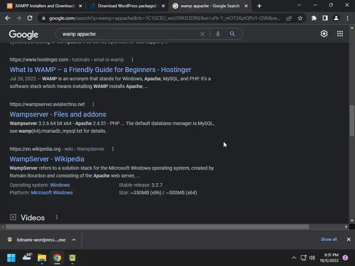Click the scroll down arrow

click(352, 221)
